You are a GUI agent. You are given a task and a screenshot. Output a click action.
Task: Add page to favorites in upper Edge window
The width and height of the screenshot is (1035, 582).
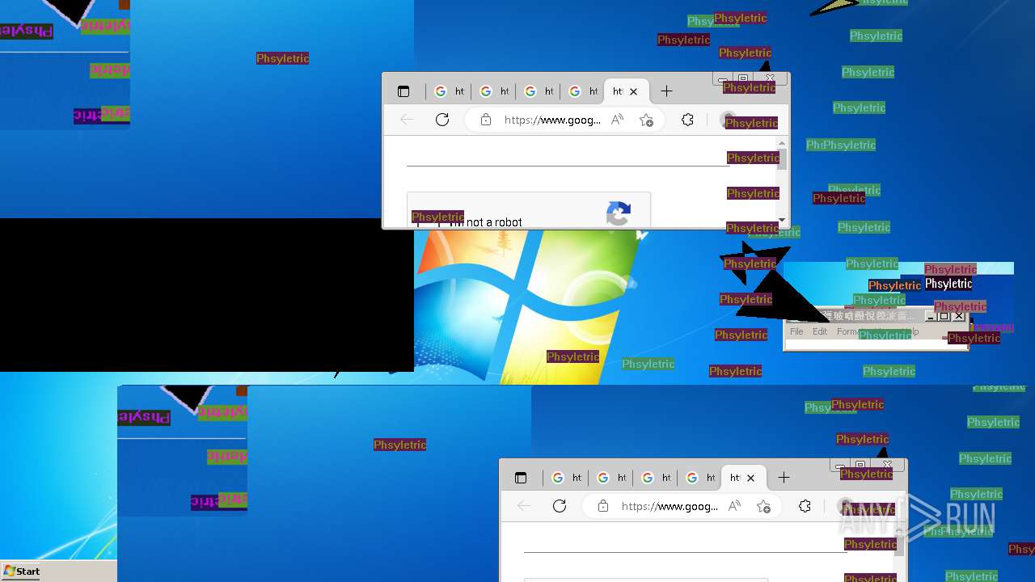(646, 120)
